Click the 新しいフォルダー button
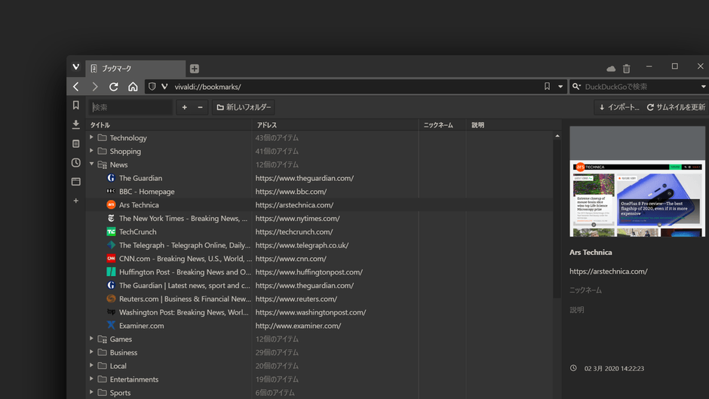The height and width of the screenshot is (399, 709). click(x=243, y=107)
